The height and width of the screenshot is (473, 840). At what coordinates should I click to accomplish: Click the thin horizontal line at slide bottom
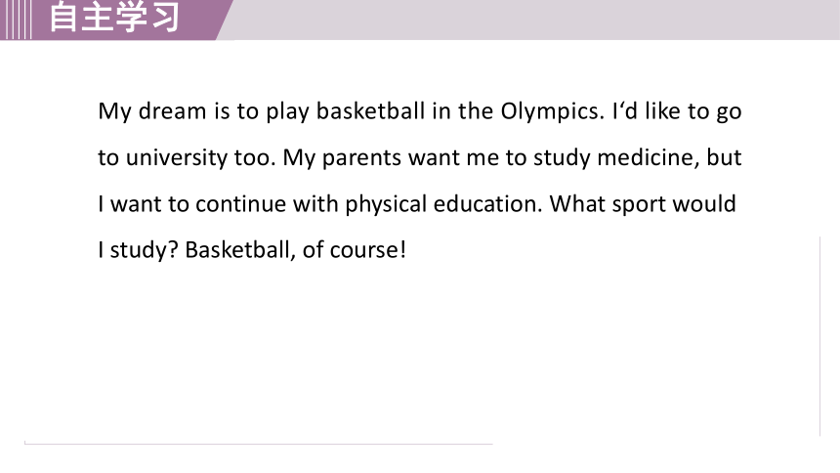point(258,444)
